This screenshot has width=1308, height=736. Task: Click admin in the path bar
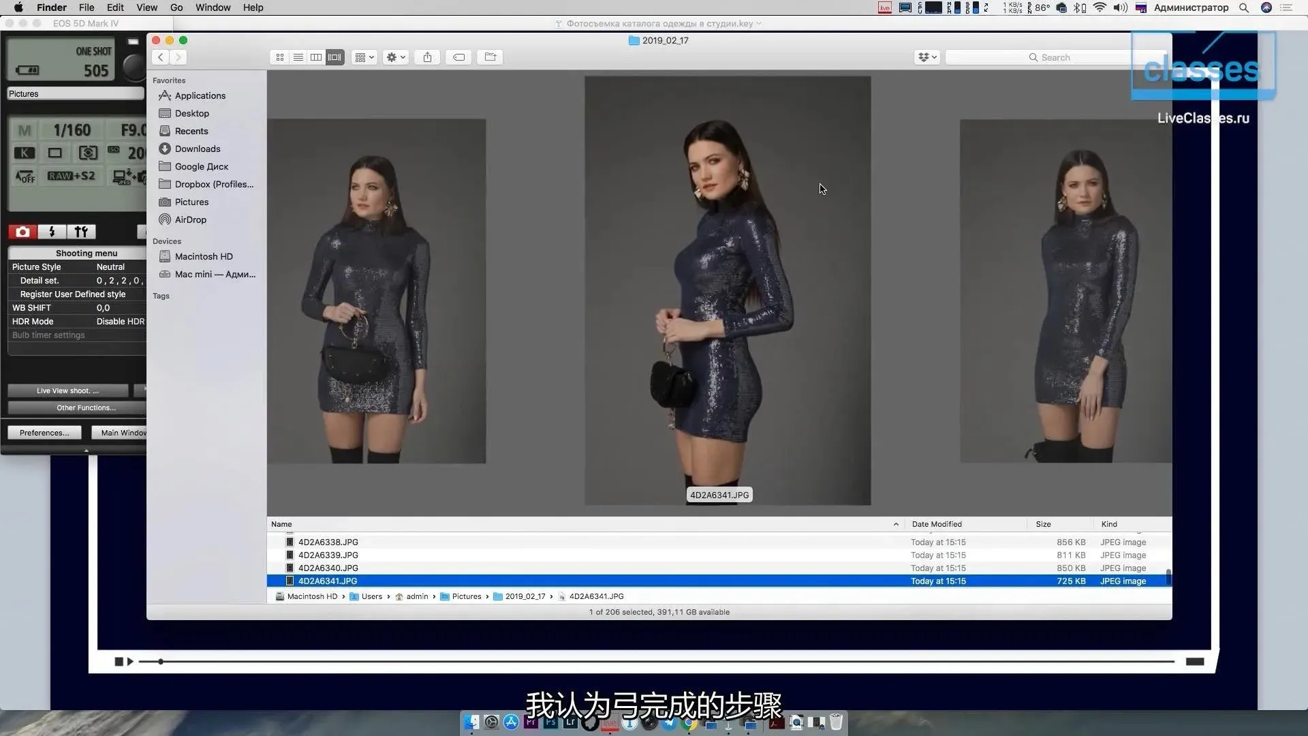411,597
